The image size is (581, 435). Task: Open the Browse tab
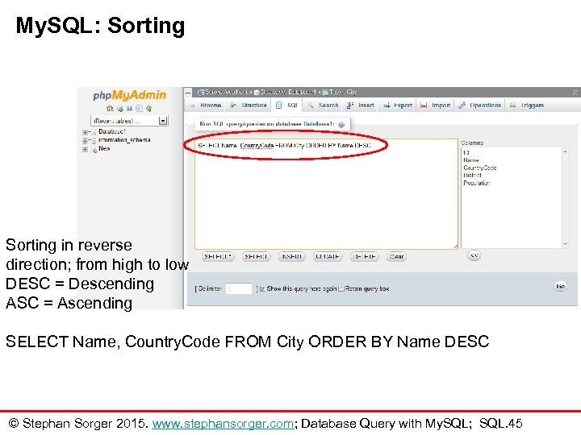coord(206,106)
